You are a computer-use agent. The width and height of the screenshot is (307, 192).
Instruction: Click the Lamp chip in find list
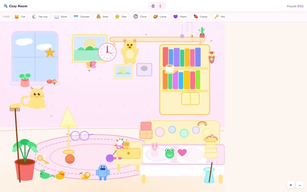pyautogui.click(x=160, y=17)
